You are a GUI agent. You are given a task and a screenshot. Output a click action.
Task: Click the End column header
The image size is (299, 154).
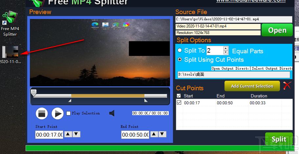221,96
